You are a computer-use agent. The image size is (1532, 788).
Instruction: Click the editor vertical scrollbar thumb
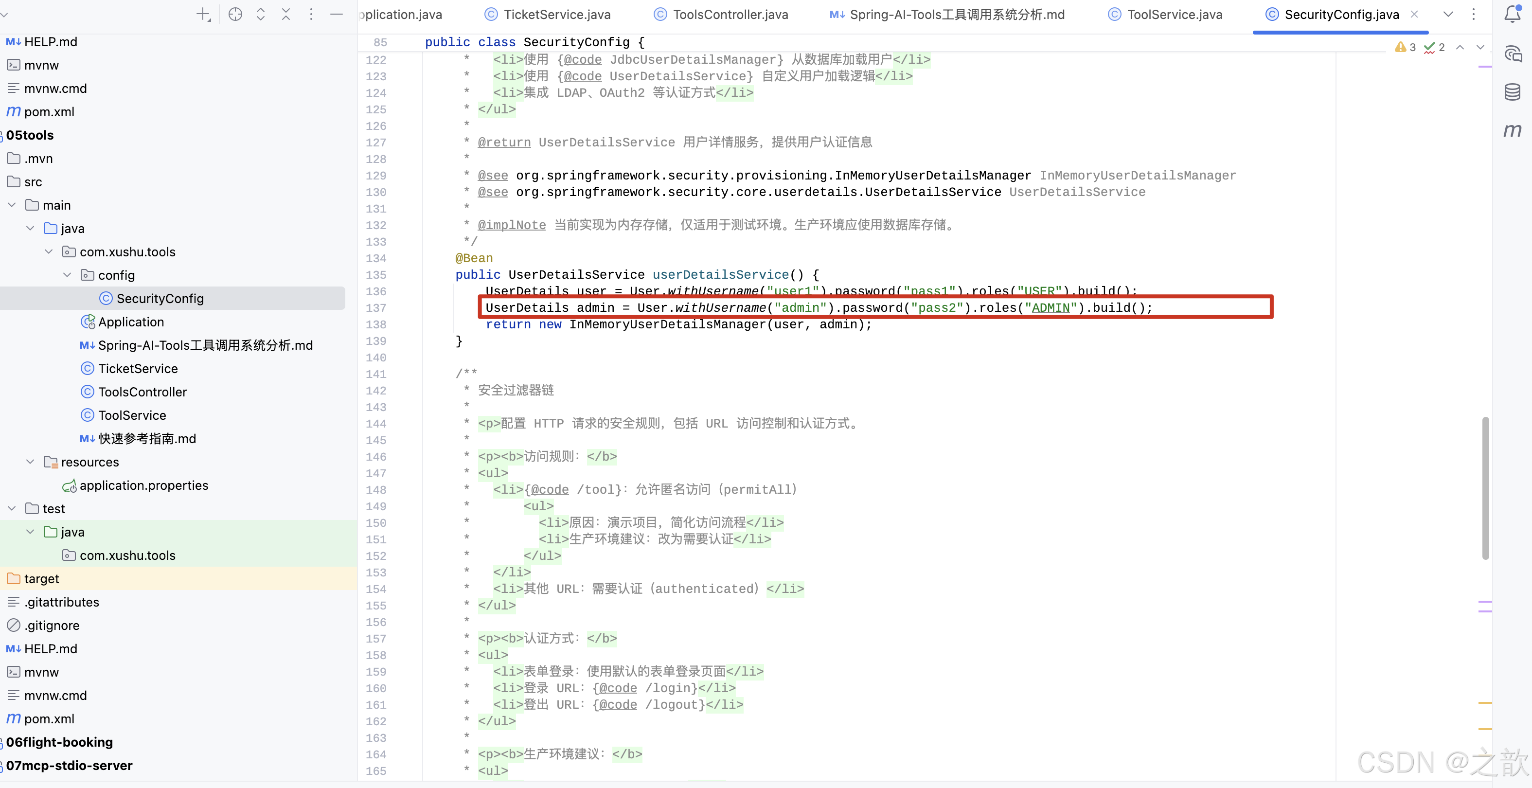tap(1485, 488)
